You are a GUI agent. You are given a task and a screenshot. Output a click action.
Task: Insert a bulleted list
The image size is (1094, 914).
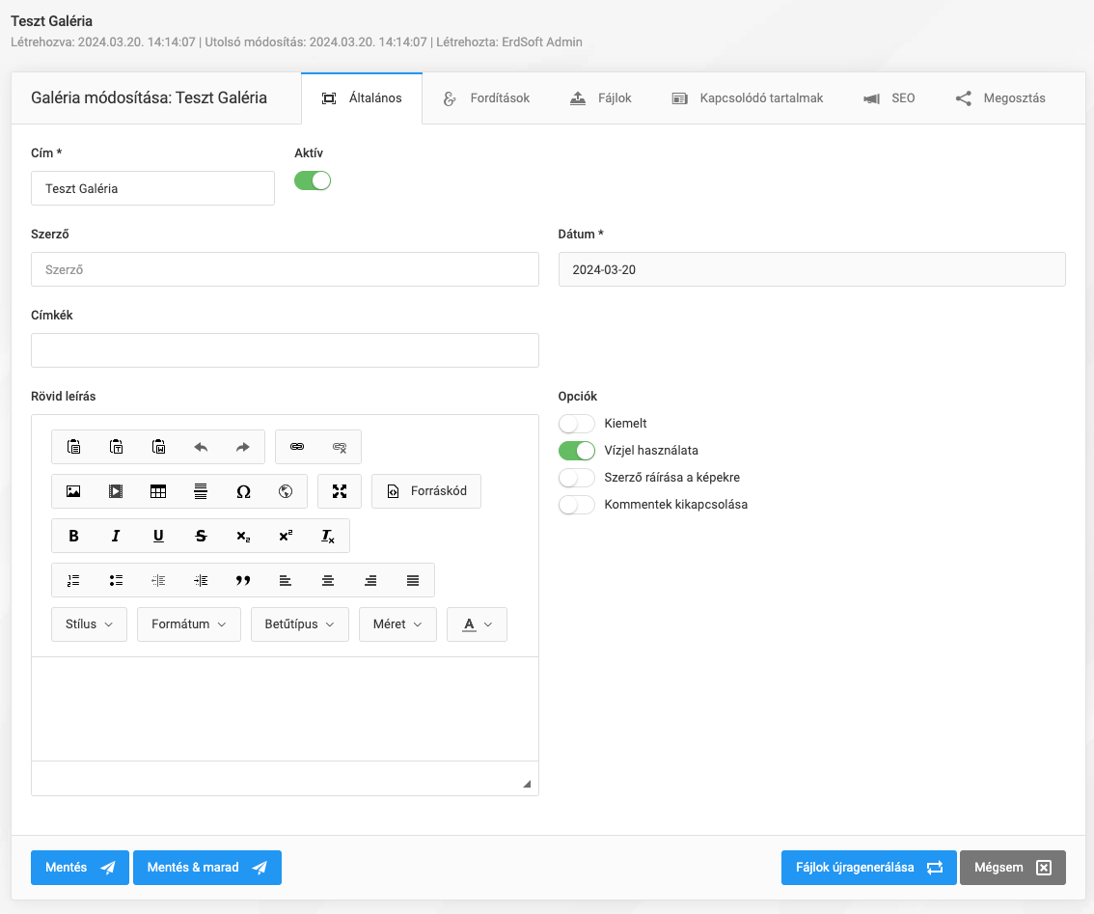coord(116,580)
